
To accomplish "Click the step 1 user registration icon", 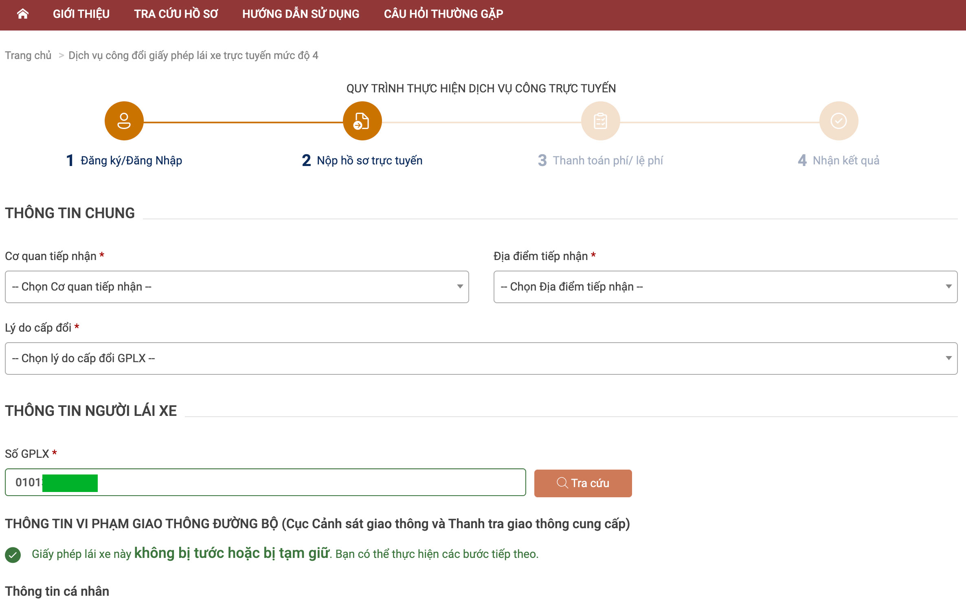I will [124, 121].
